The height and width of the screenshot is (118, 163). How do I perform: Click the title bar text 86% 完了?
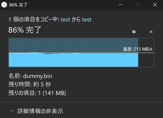pos(18,5)
